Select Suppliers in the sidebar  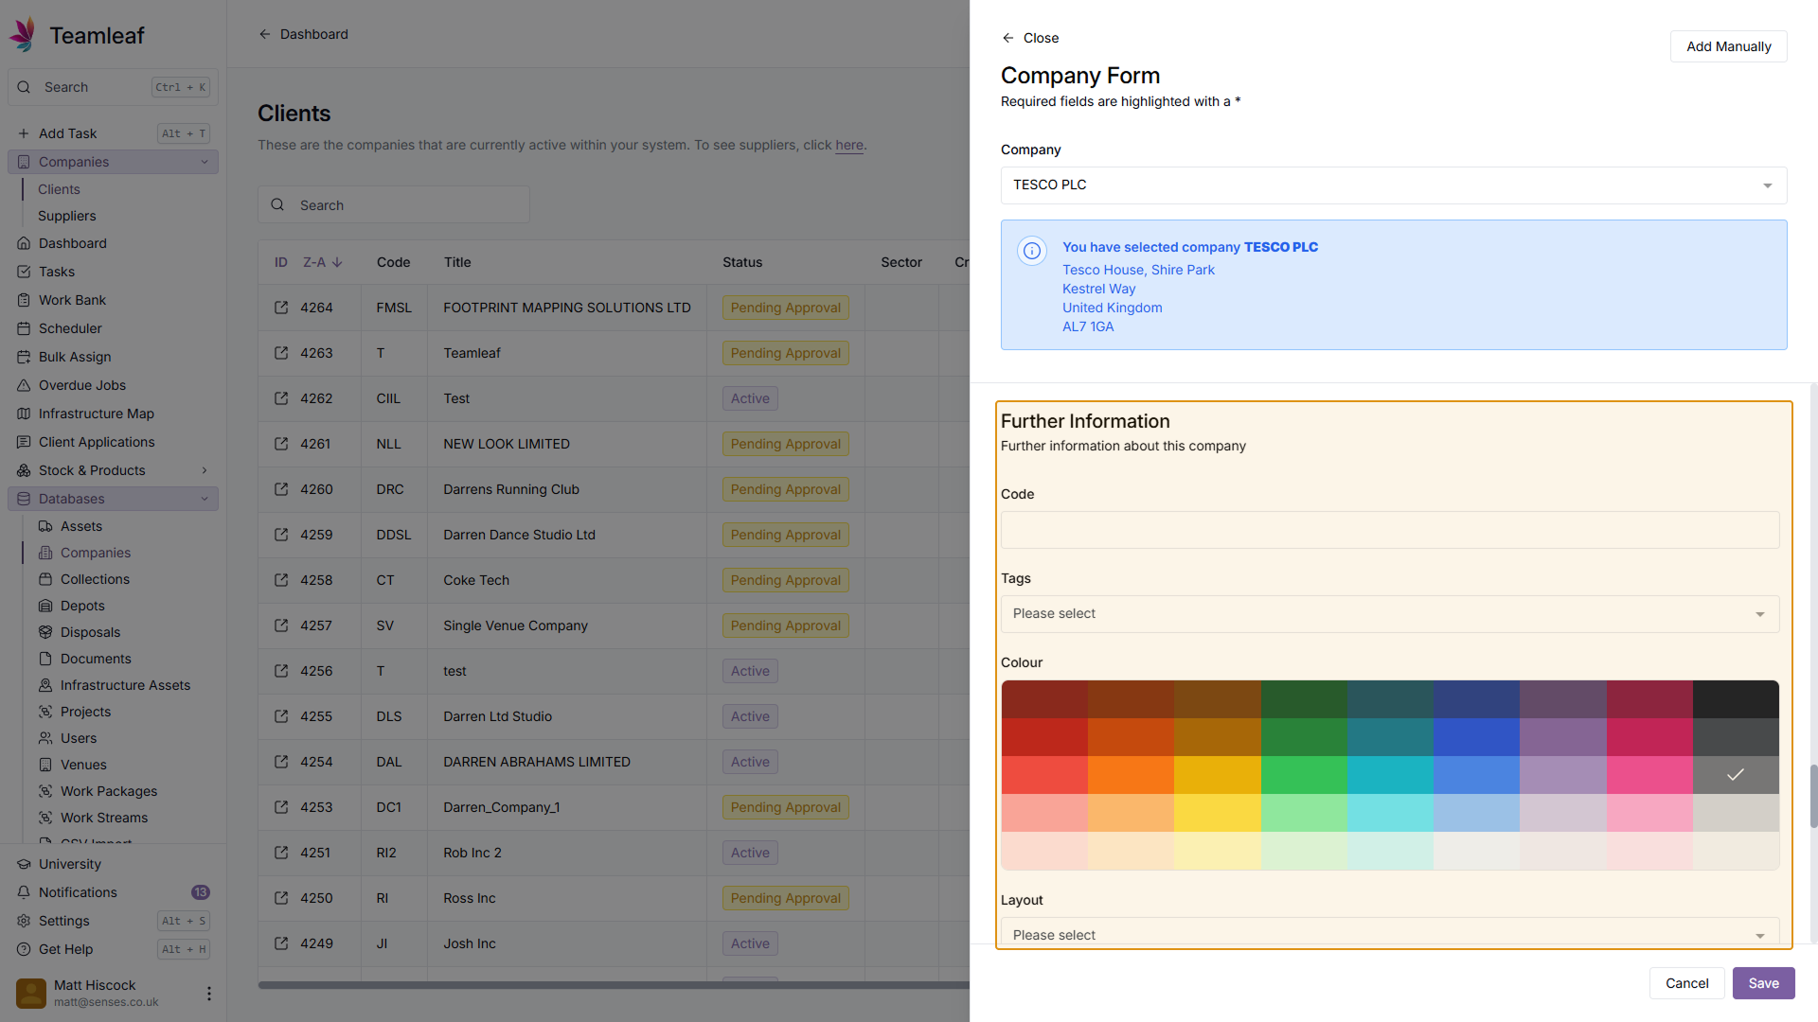click(x=67, y=216)
